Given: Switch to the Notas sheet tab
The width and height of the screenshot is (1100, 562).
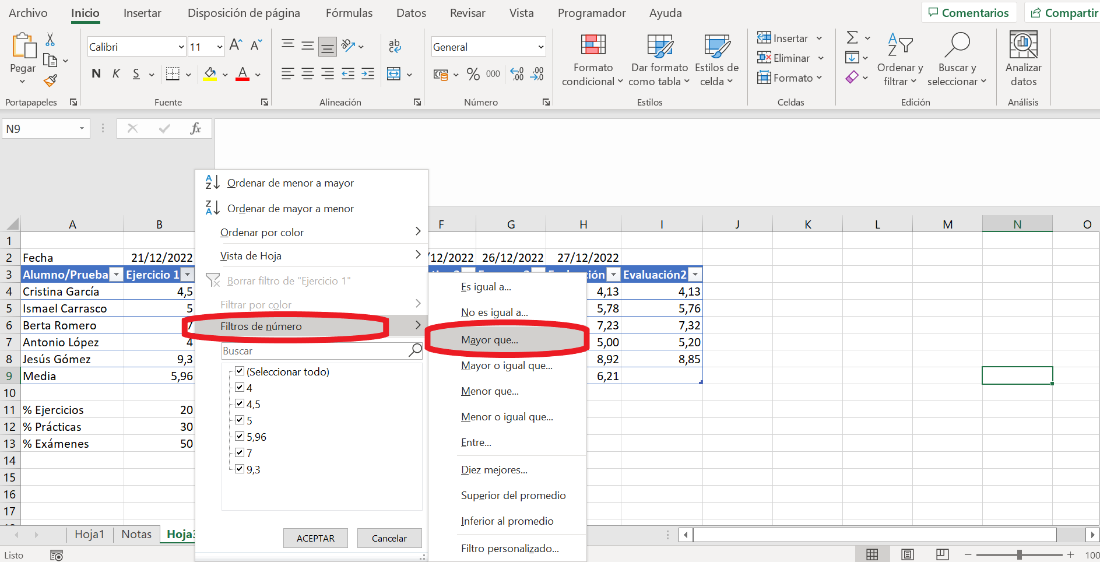Looking at the screenshot, I should 136,534.
